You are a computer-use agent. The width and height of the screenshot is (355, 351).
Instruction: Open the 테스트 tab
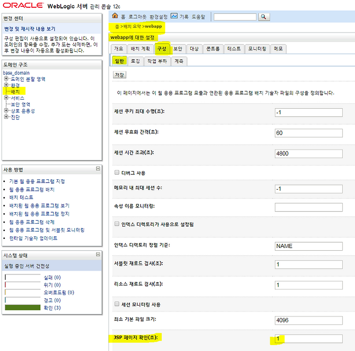point(234,49)
